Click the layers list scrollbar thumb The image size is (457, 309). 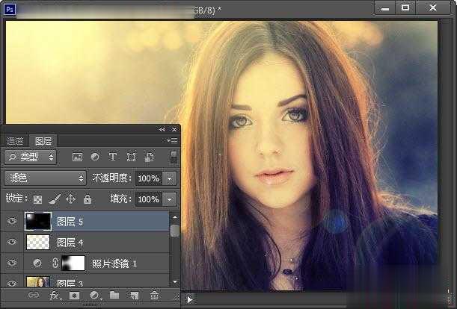tap(174, 231)
